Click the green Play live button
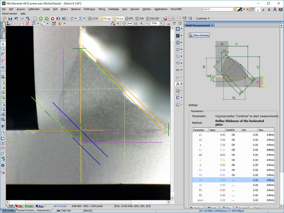 coord(41,19)
